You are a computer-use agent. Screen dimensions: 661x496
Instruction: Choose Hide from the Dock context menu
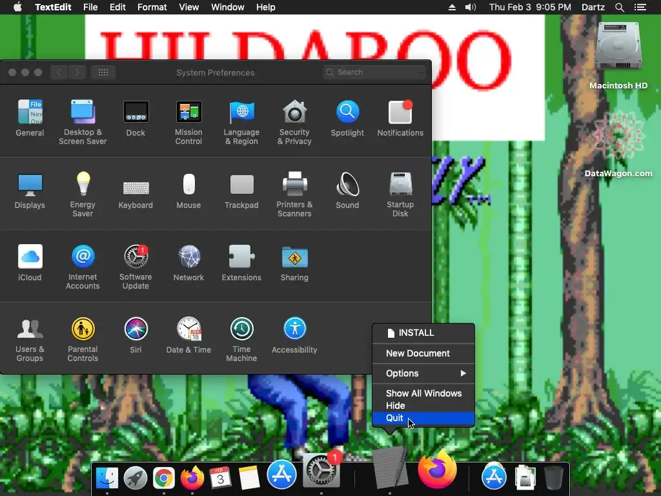point(423,406)
